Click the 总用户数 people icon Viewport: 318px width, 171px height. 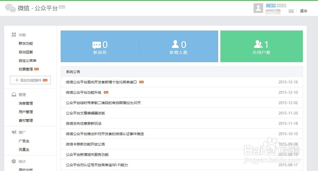coord(258,44)
